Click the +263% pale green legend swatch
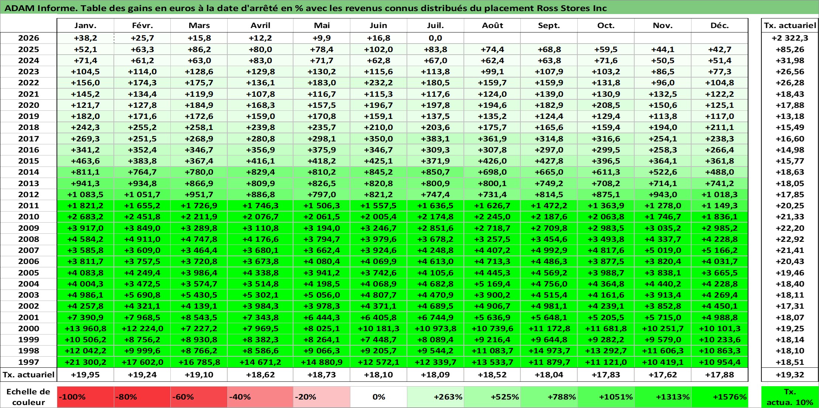 tap(435, 397)
